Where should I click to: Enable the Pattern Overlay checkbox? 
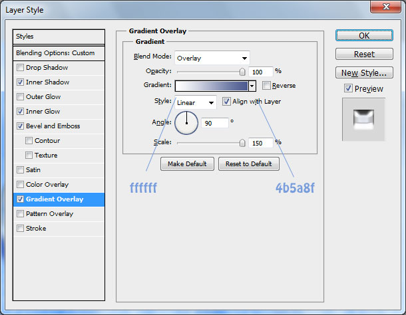tap(20, 213)
